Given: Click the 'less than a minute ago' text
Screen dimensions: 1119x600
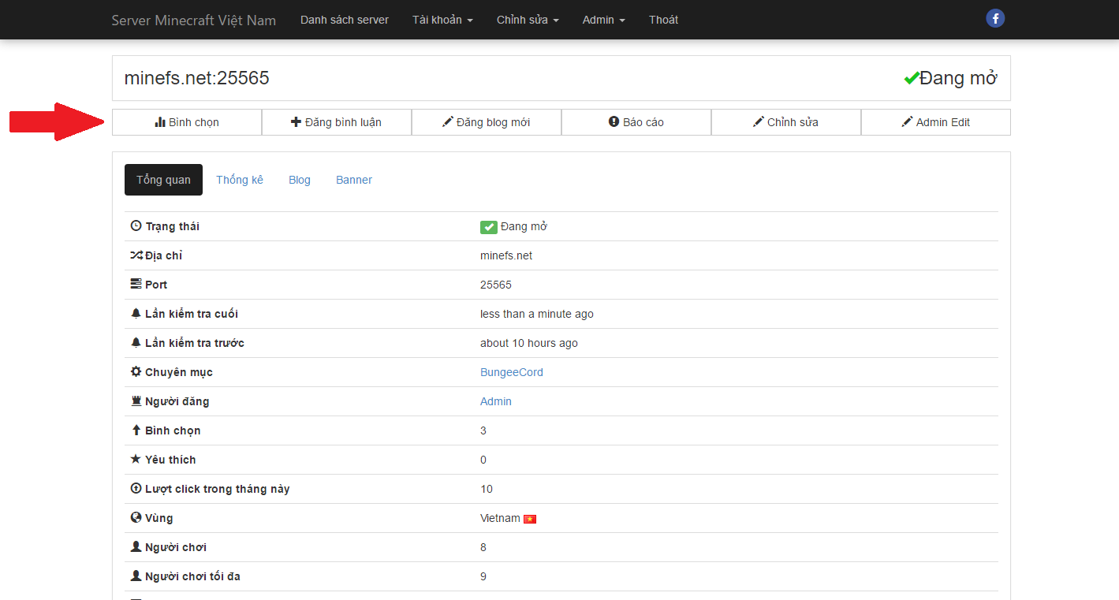Looking at the screenshot, I should pyautogui.click(x=537, y=314).
